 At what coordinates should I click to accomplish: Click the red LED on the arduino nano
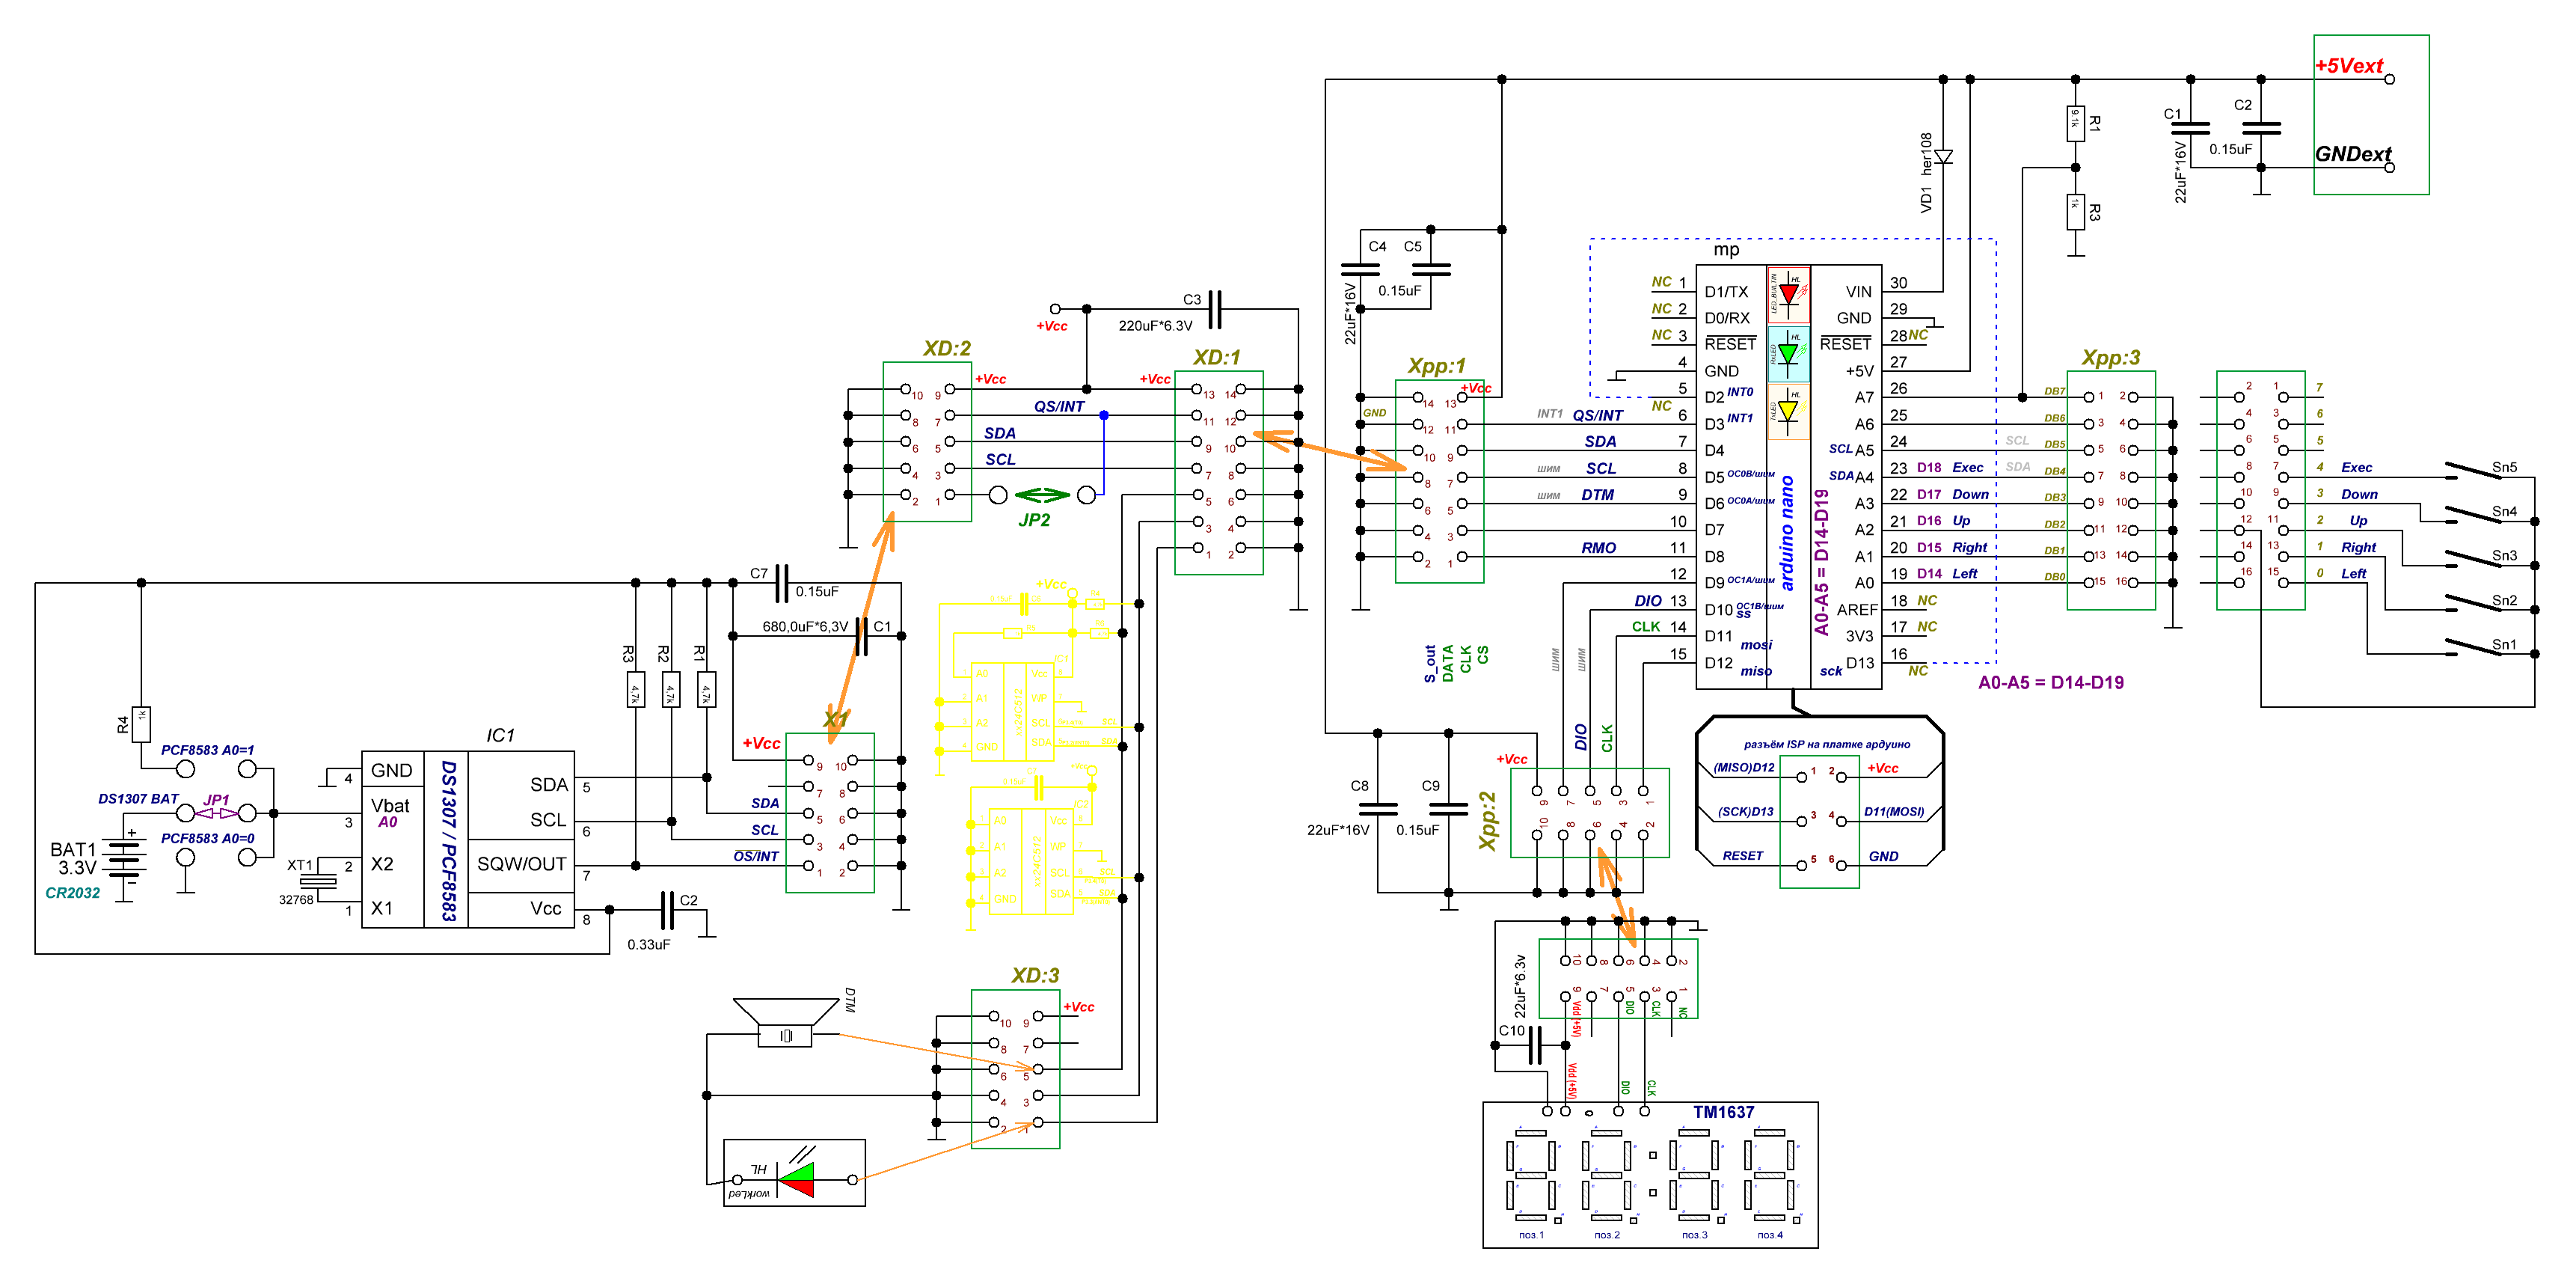tap(1789, 294)
